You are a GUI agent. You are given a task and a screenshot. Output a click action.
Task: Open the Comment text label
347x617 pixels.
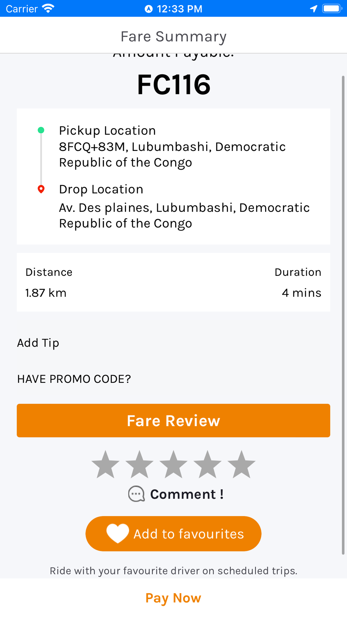[187, 494]
